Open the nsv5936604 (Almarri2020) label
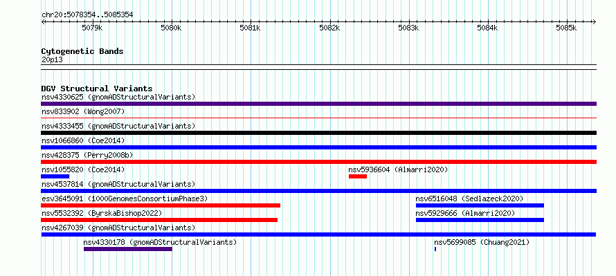 tap(399, 169)
